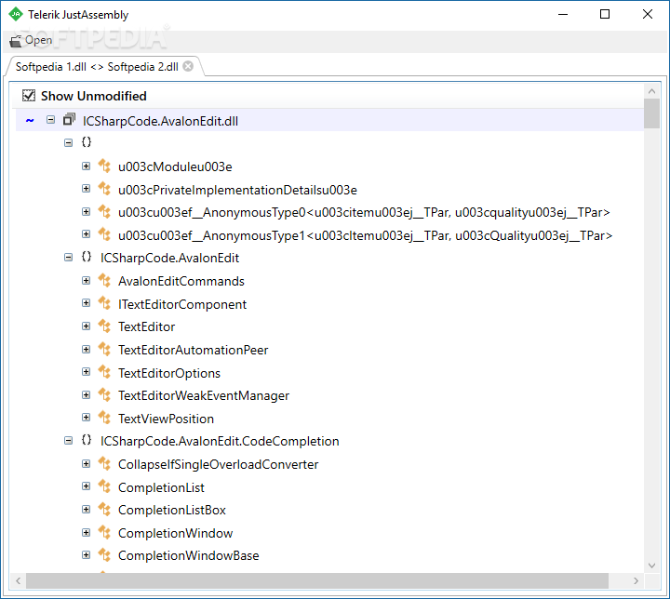
Task: Click the Telerik JustAssembly logo icon
Action: [x=16, y=14]
